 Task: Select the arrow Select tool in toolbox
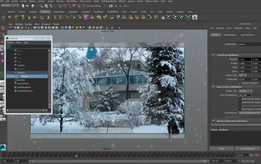point(2,27)
